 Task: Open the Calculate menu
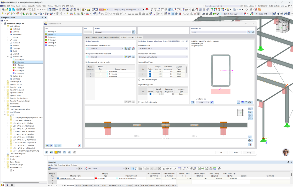(31, 6)
